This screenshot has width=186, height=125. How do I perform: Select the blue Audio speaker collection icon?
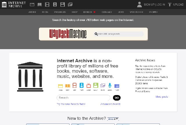81,85
